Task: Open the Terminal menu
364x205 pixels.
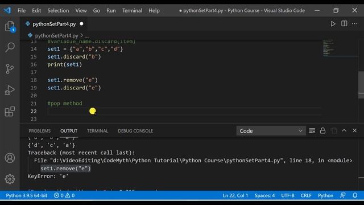Action: [x=132, y=10]
